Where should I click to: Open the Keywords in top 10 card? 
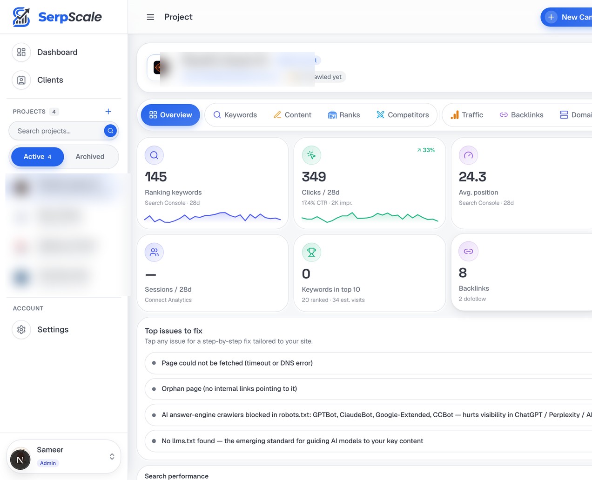click(370, 273)
